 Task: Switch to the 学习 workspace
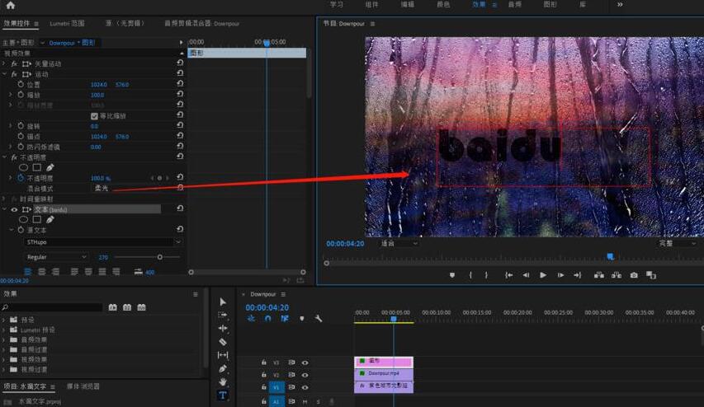pos(336,4)
